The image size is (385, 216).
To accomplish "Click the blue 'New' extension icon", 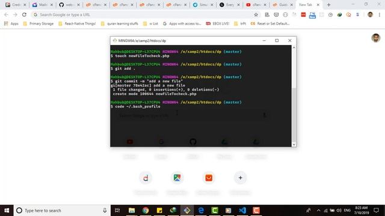I will 312,15.
